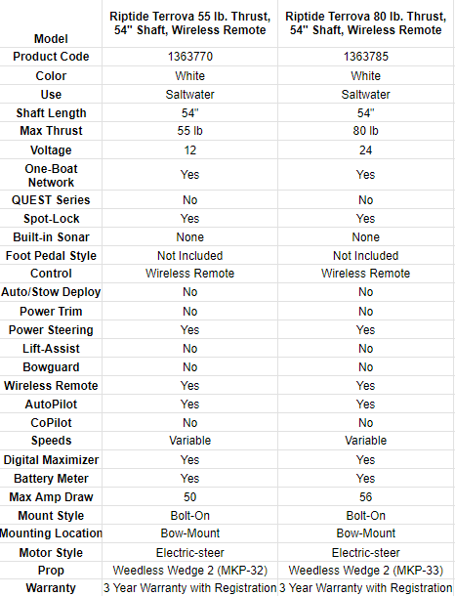
Task: Click the Power Steering row label
Action: click(51, 330)
